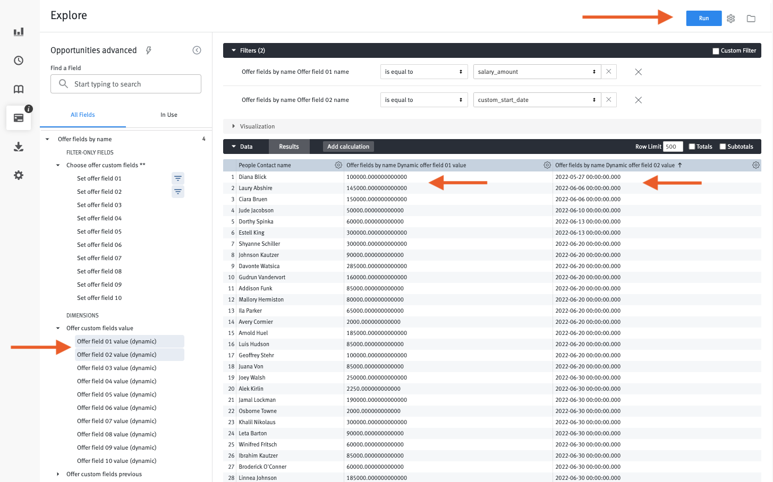This screenshot has height=482, width=773.
Task: Select the Data tab above the results
Action: tap(245, 146)
